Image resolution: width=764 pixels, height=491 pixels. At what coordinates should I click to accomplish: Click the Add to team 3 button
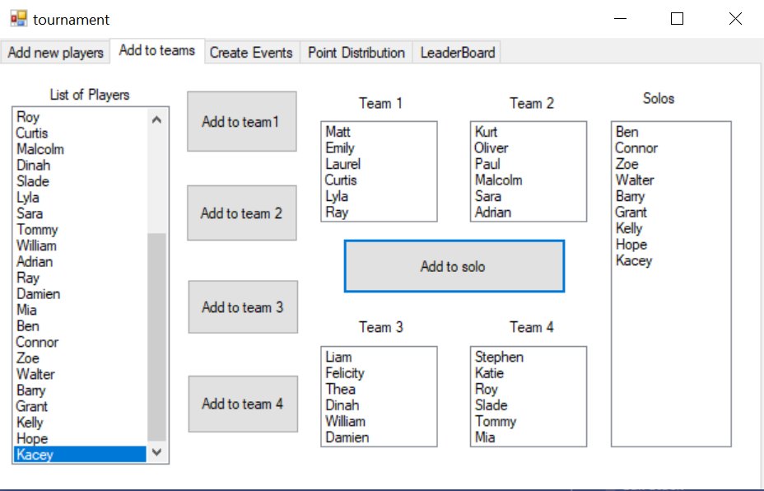(x=243, y=307)
